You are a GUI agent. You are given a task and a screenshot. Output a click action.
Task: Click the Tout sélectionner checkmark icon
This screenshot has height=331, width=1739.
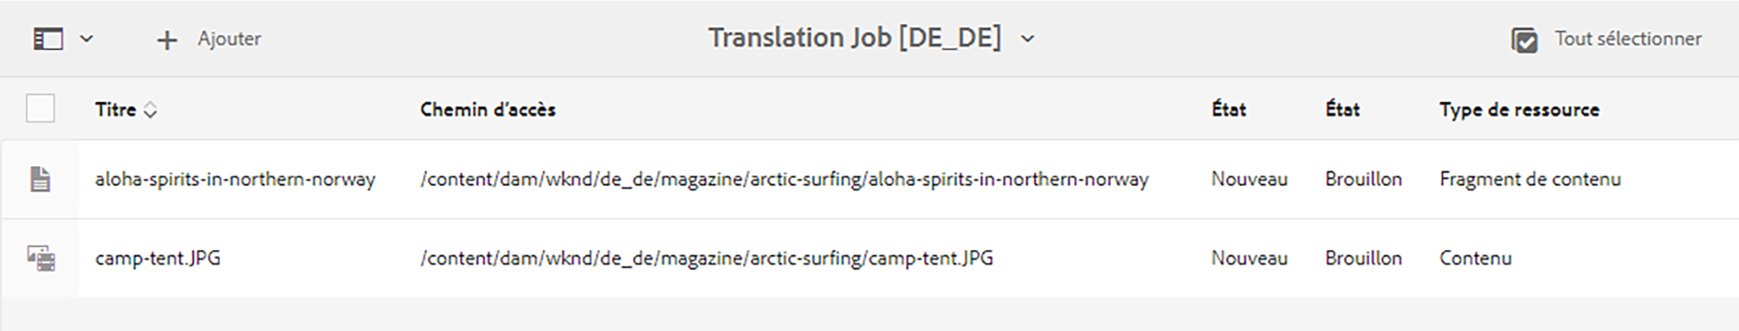1524,40
